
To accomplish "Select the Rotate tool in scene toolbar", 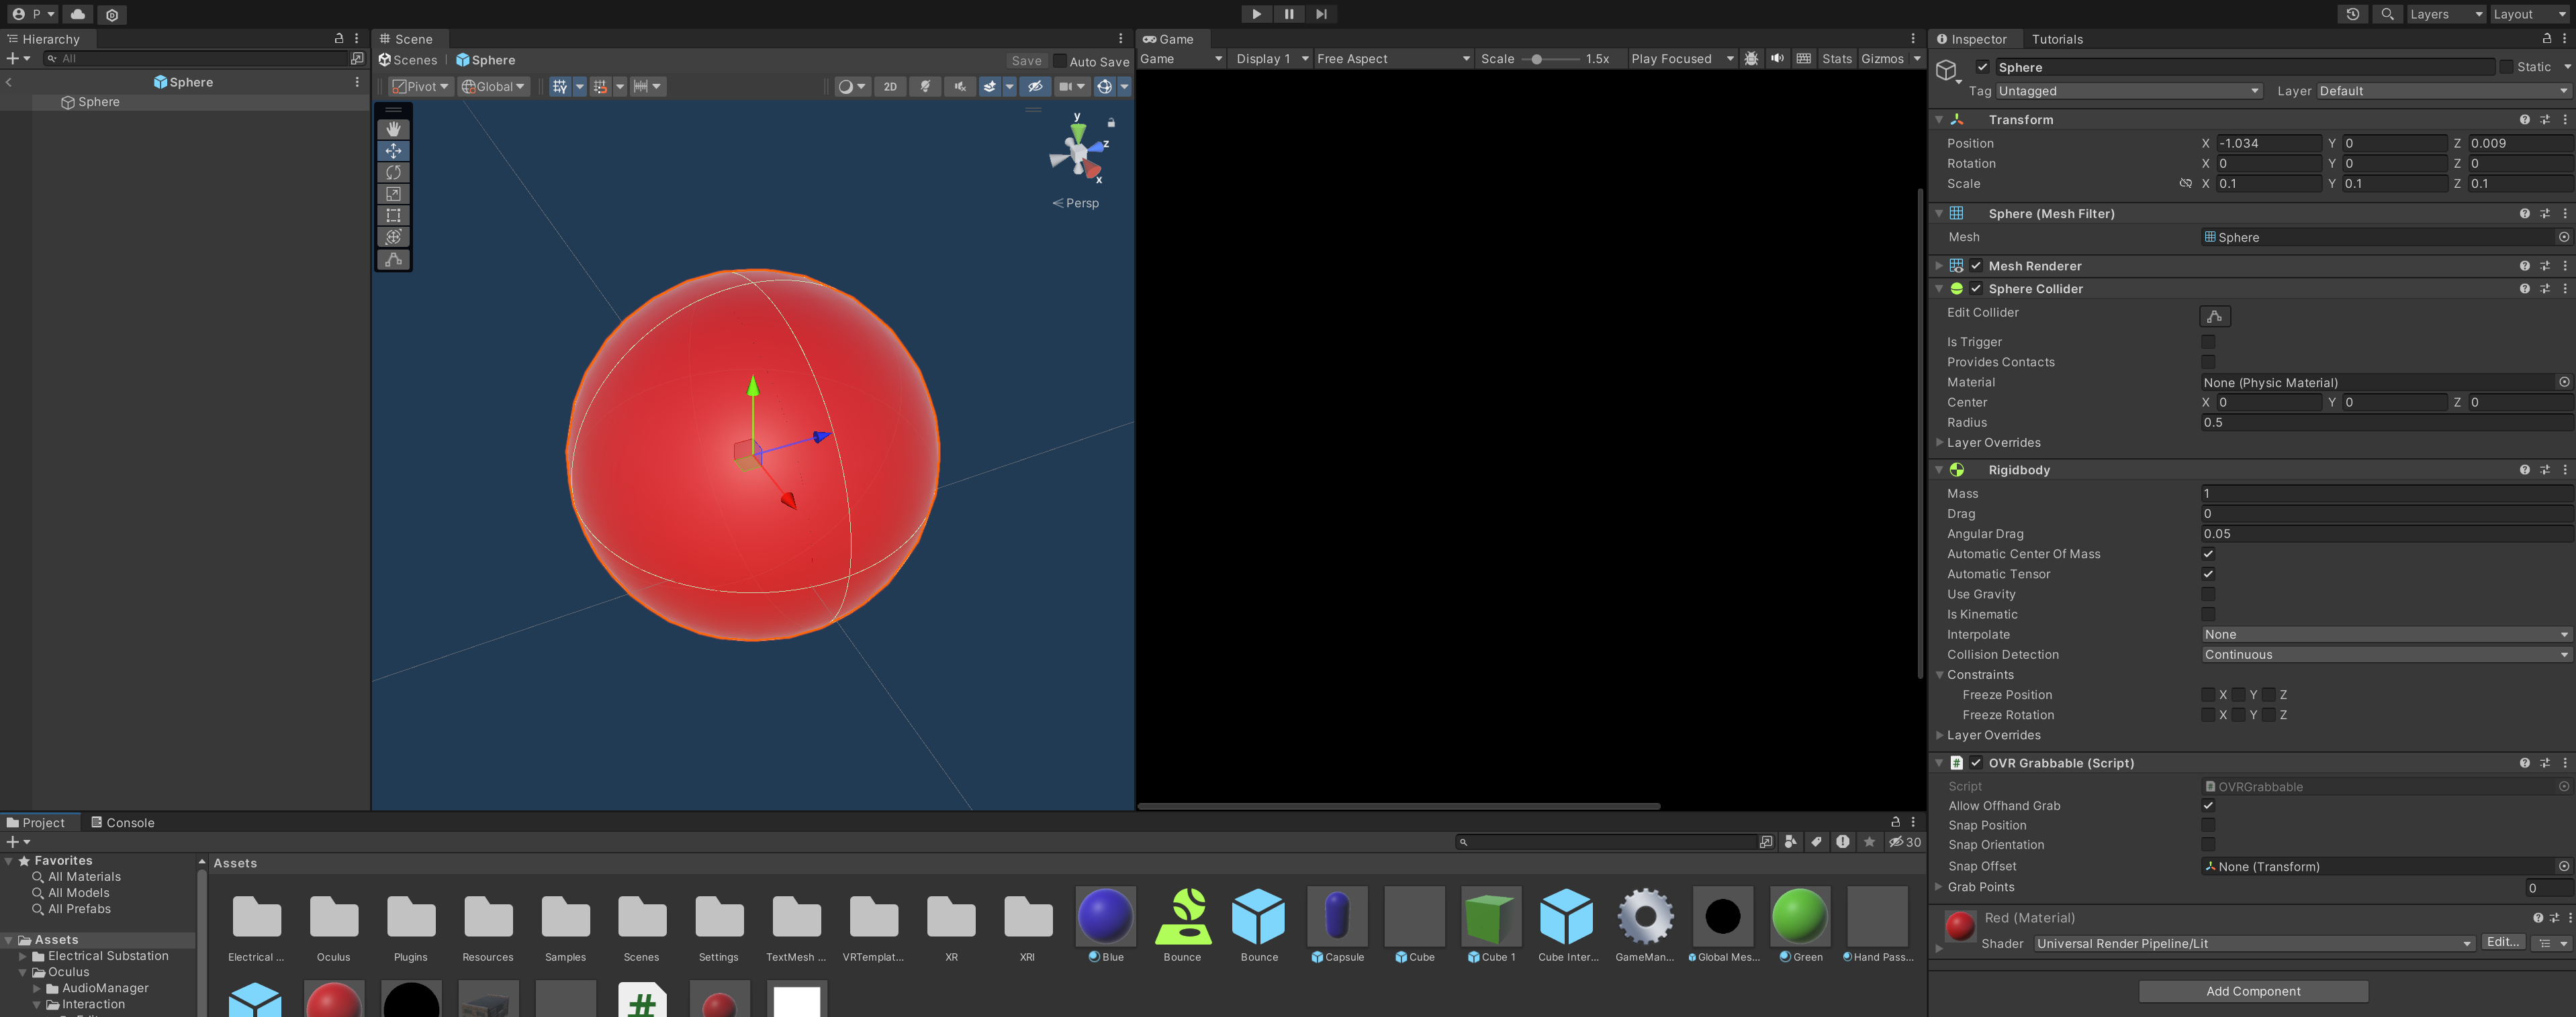I will pos(393,173).
